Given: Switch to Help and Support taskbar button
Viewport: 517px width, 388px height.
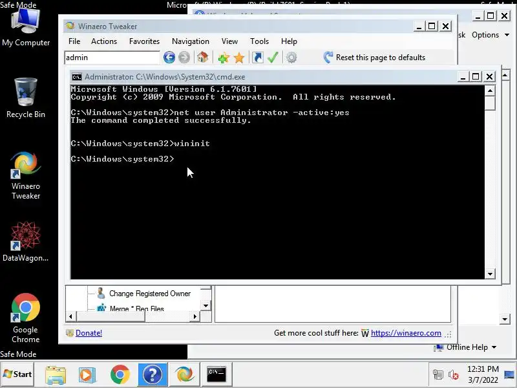Looking at the screenshot, I should click(153, 374).
